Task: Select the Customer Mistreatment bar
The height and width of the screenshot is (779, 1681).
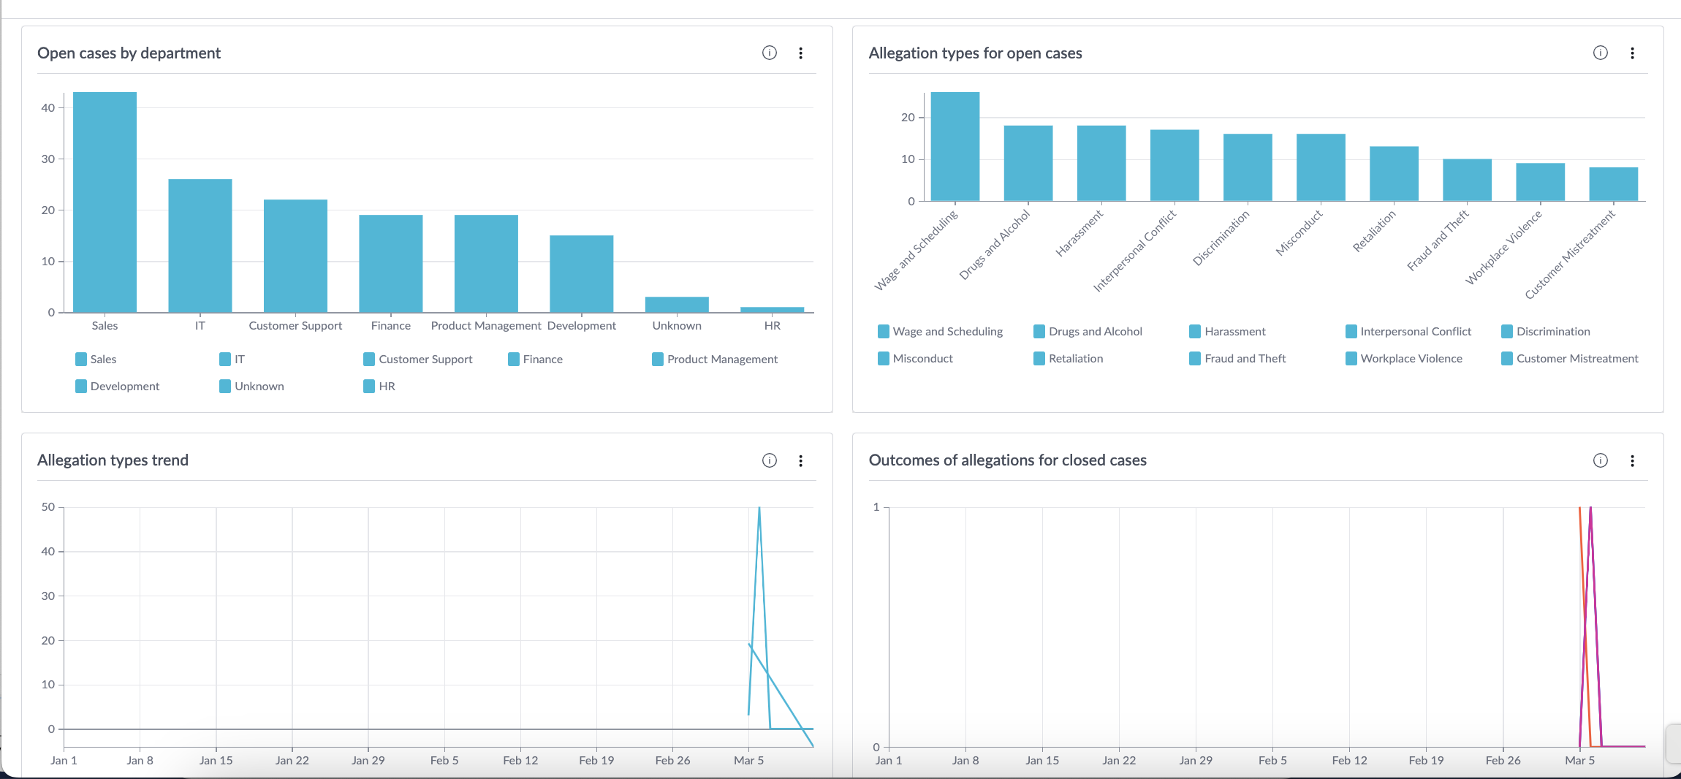Action: (x=1614, y=184)
